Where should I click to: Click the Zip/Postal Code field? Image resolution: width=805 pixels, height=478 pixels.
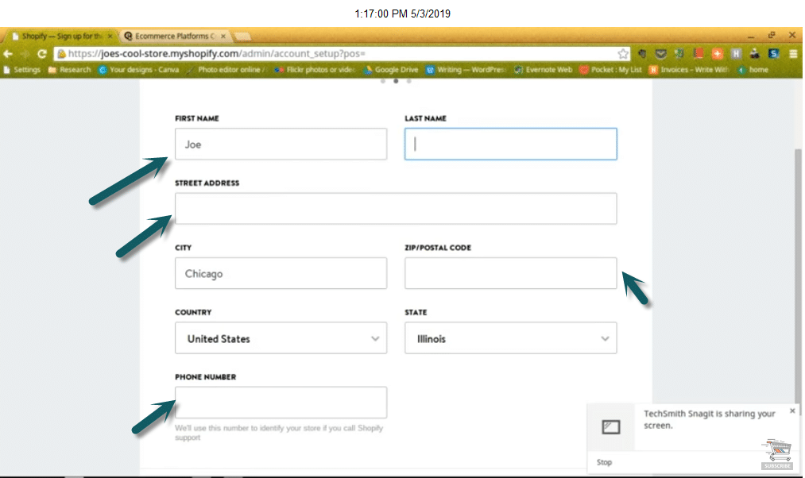click(x=510, y=273)
